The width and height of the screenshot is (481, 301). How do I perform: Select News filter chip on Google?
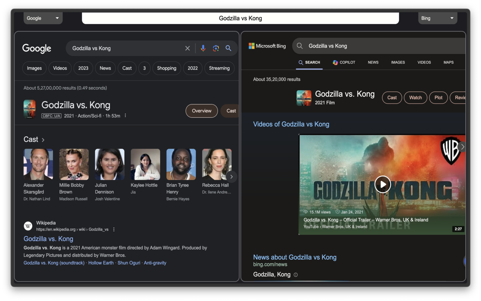[105, 68]
